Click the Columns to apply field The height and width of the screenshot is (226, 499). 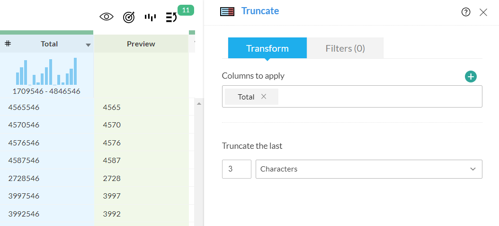379,97
